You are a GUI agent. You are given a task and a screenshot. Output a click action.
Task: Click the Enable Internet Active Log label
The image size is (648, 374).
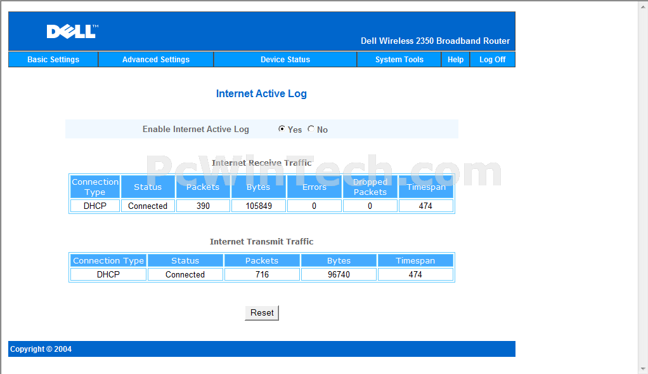[195, 129]
